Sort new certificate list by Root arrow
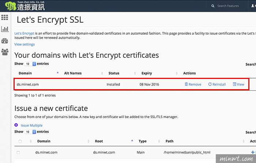The image size is (256, 163). [x=132, y=140]
